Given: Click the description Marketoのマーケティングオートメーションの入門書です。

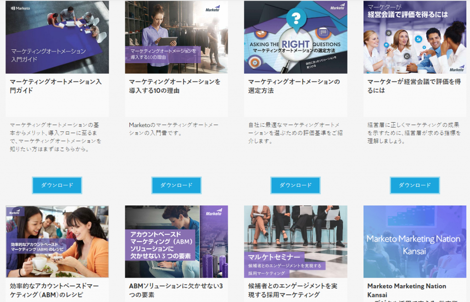Looking at the screenshot, I should point(173,129).
